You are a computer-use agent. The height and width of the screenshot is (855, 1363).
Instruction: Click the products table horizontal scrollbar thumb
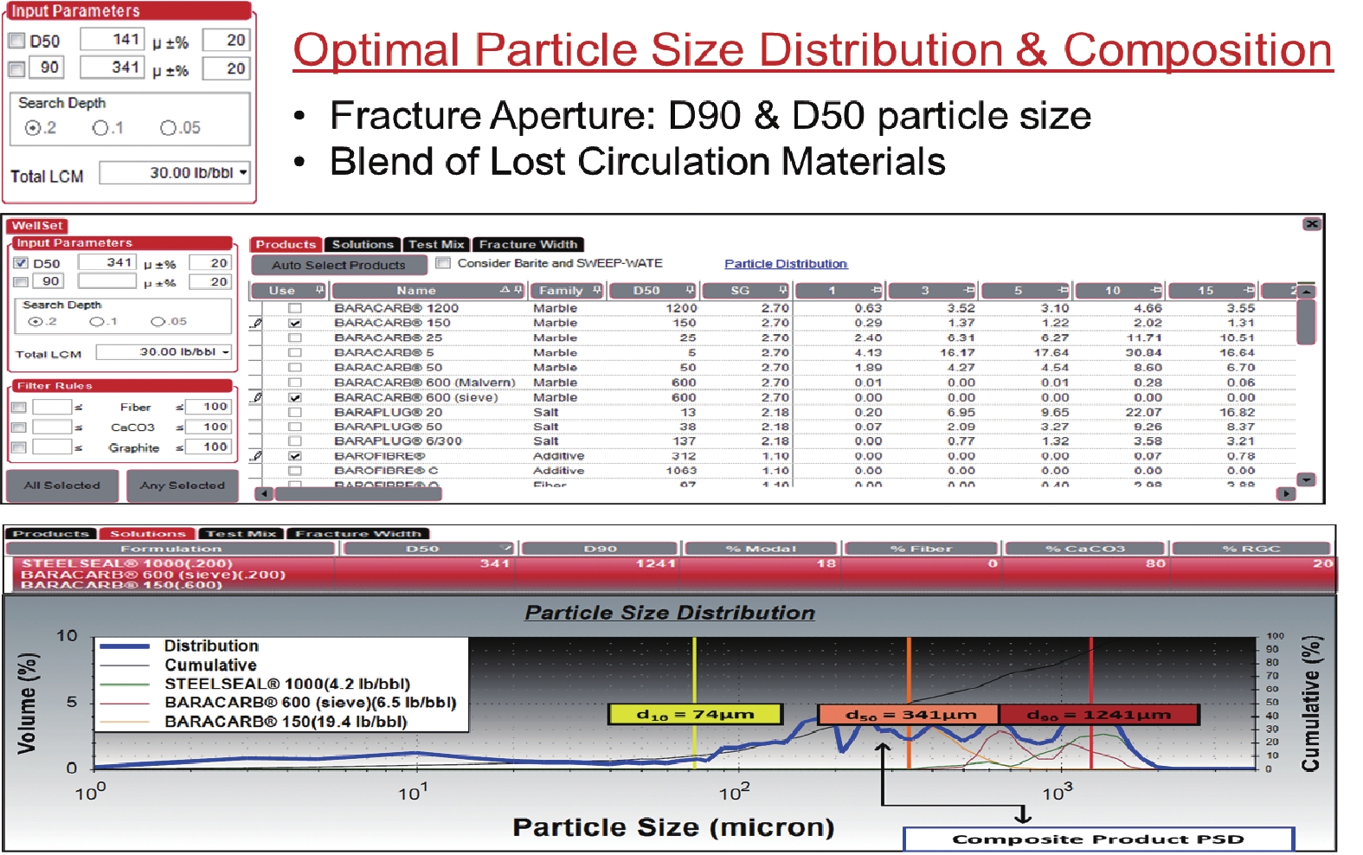358,493
